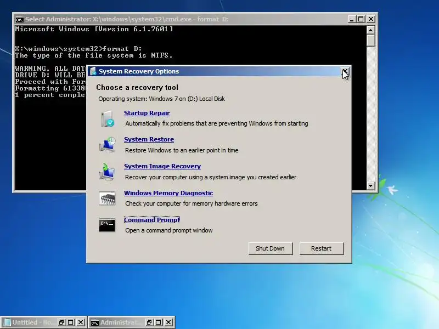Close the System Recovery Options dialog
The height and width of the screenshot is (329, 439).
pyautogui.click(x=345, y=72)
